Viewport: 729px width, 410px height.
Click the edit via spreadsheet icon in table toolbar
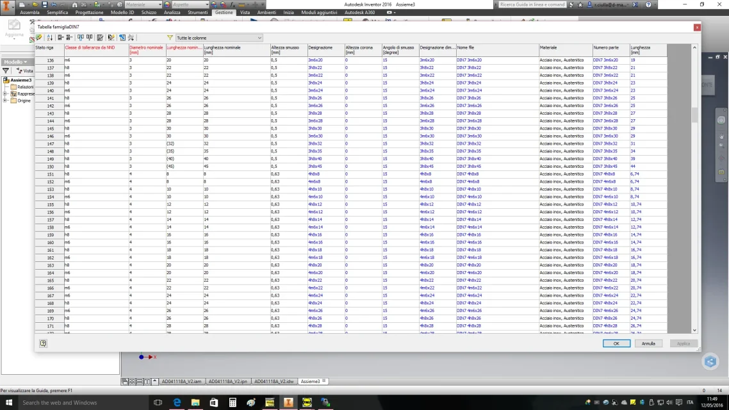click(111, 38)
